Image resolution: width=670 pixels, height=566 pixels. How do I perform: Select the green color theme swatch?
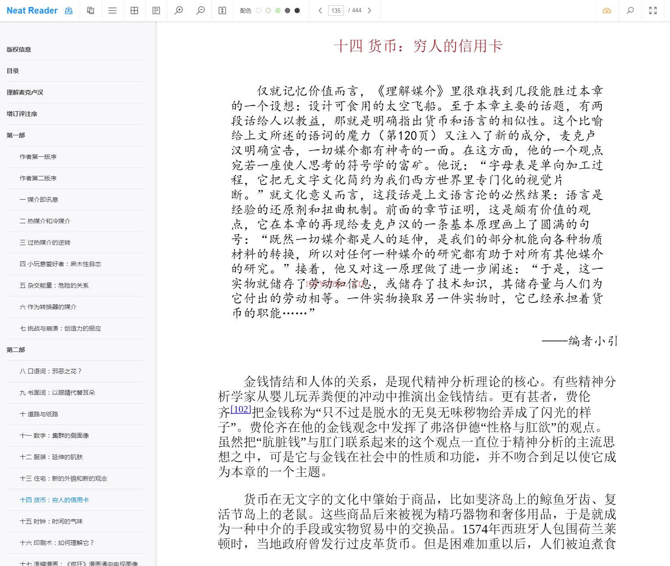coord(278,11)
